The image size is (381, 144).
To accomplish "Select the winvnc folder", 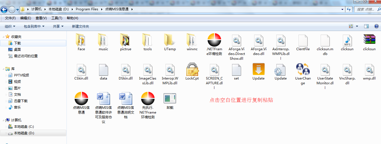I will point(192,40).
